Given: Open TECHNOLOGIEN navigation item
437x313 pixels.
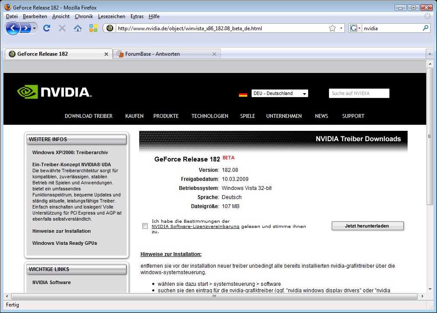Looking at the screenshot, I should [210, 116].
